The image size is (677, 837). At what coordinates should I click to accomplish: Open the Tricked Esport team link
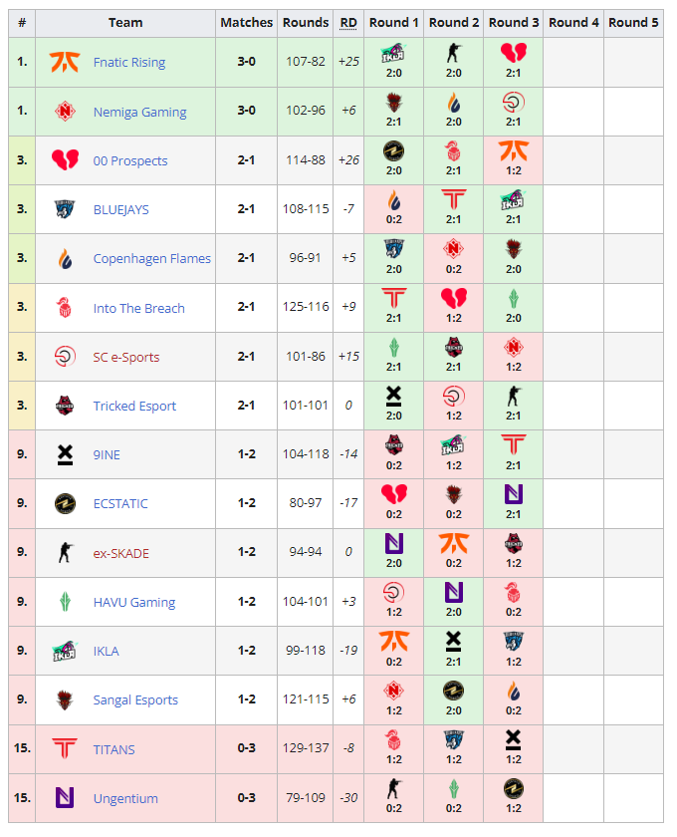click(134, 406)
